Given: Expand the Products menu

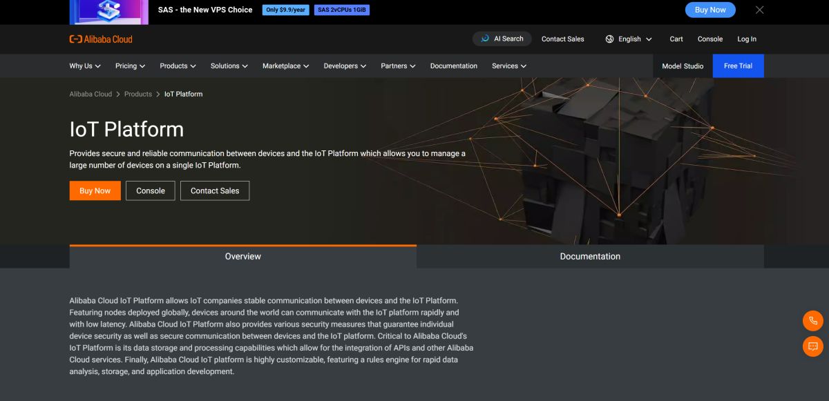Looking at the screenshot, I should 178,66.
